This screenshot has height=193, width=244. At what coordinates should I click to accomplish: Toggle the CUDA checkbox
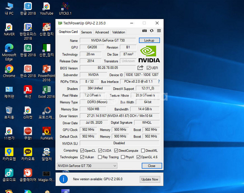(x=100, y=151)
